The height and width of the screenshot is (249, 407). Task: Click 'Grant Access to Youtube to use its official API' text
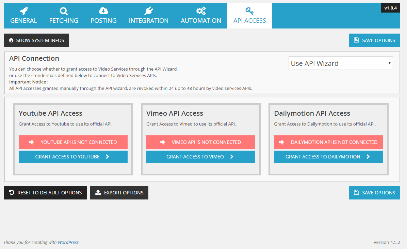66,124
